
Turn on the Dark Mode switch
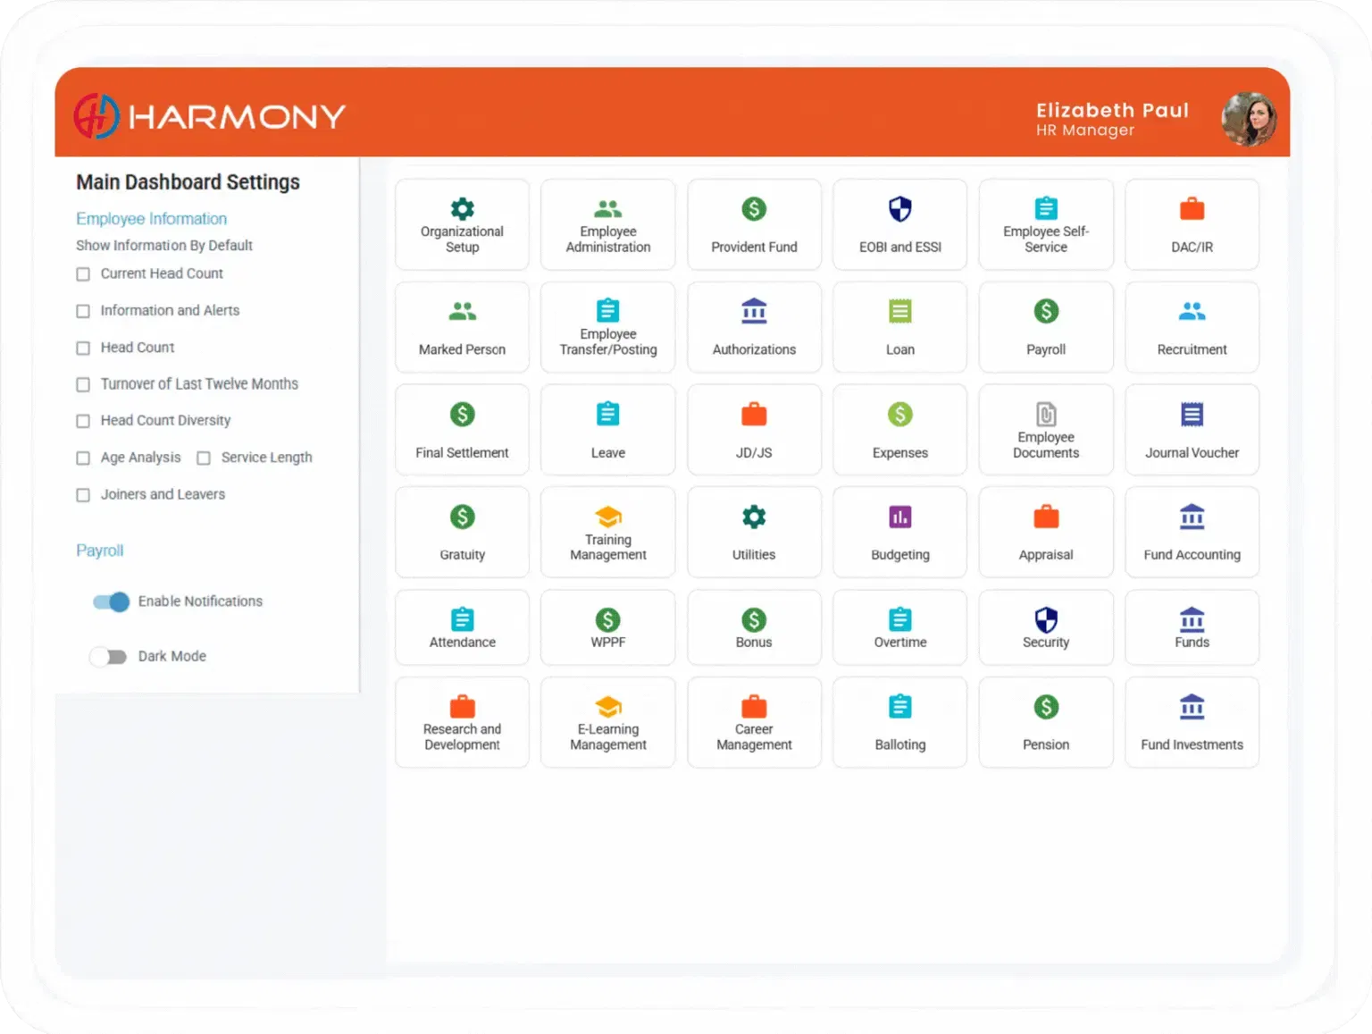(x=108, y=657)
